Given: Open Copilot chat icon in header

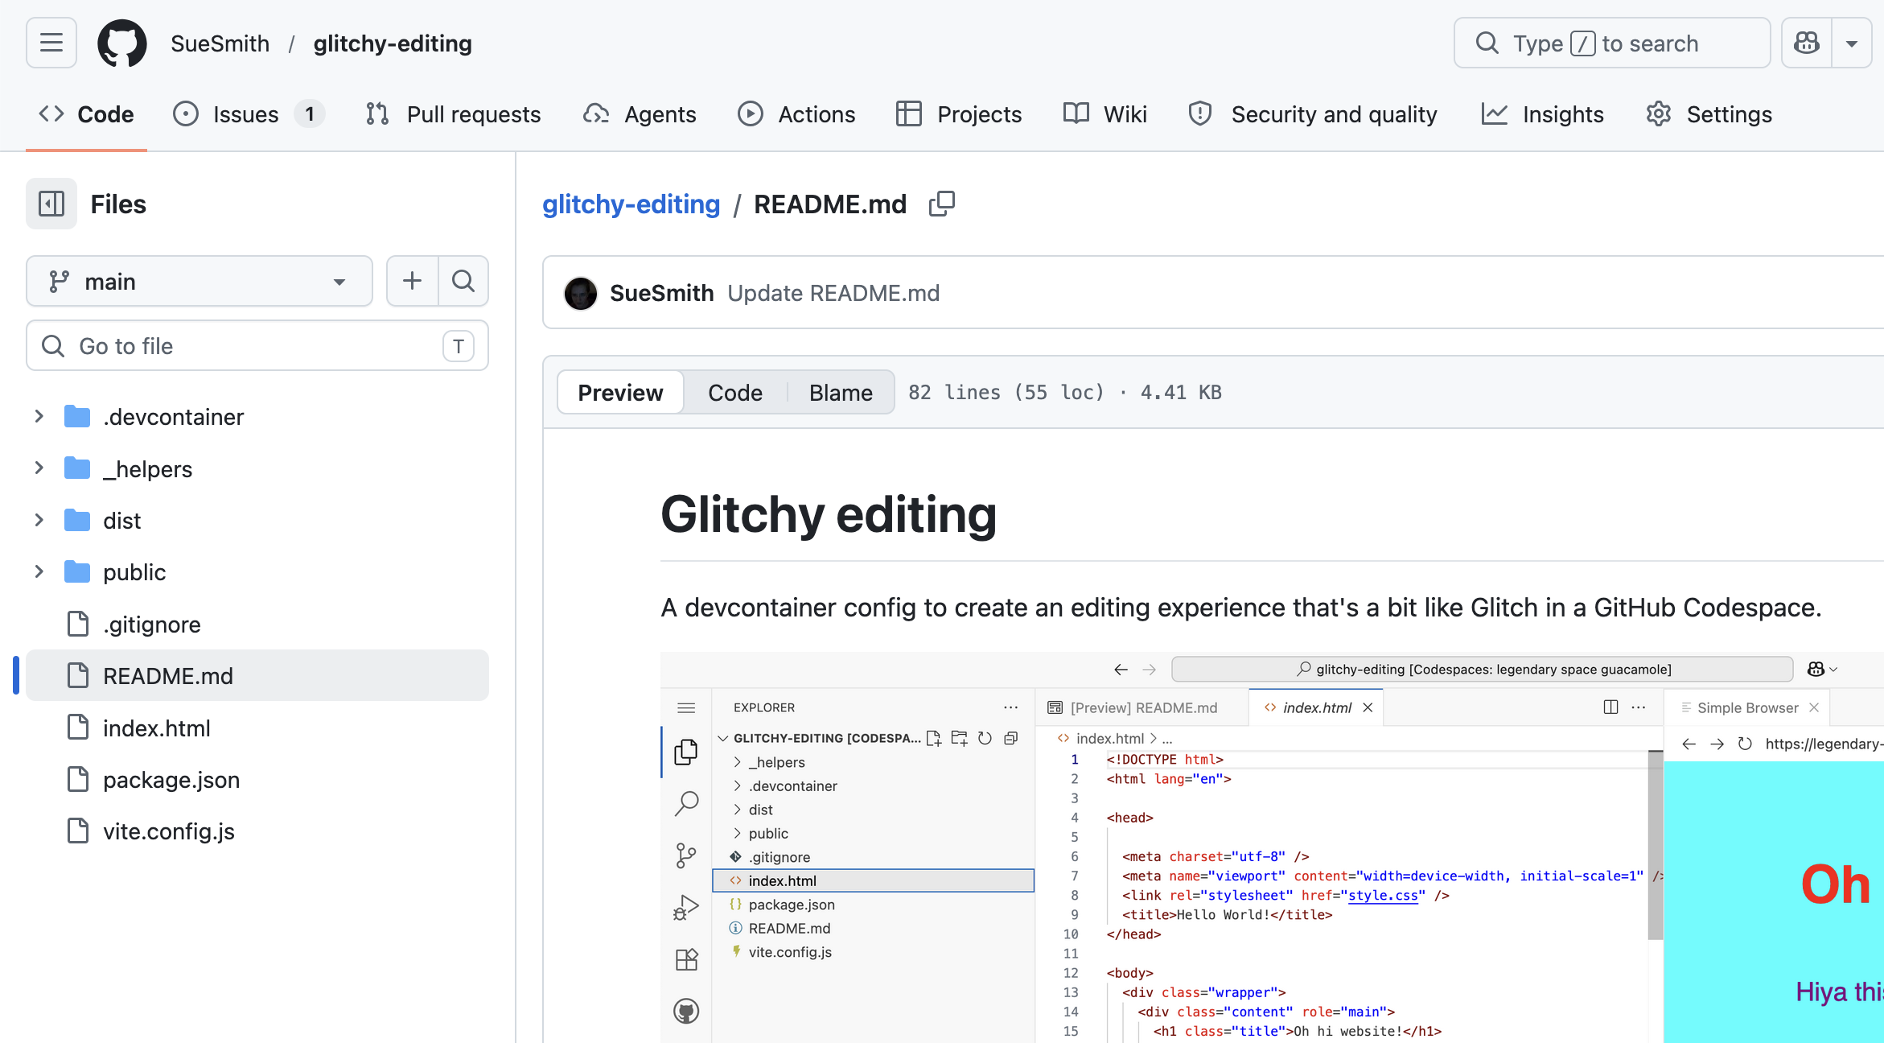Looking at the screenshot, I should click(1807, 43).
